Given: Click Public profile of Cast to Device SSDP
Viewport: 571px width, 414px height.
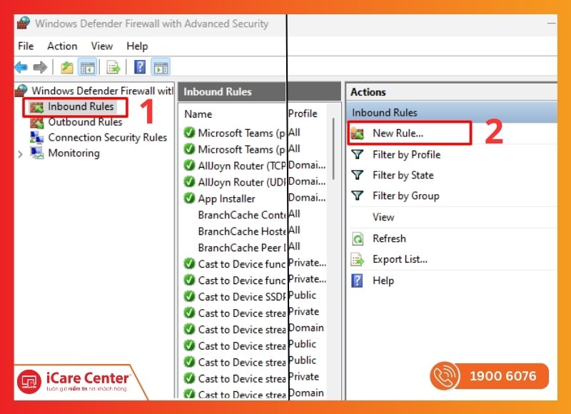Looking at the screenshot, I should 302,295.
